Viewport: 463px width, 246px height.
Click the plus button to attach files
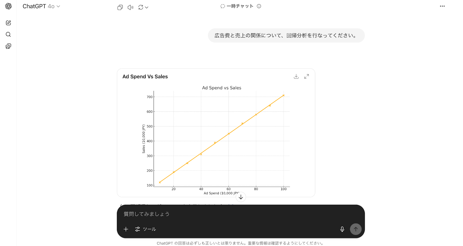coord(126,229)
